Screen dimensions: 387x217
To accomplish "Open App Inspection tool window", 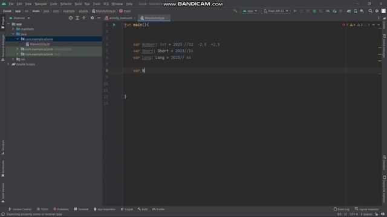I will click(105, 209).
